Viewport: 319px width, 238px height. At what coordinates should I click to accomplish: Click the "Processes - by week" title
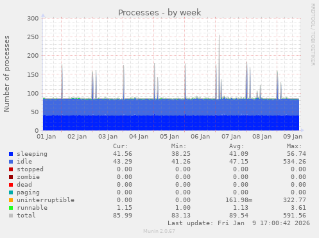[160, 12]
